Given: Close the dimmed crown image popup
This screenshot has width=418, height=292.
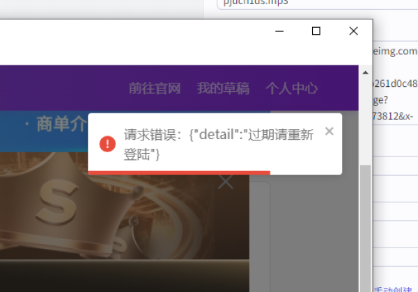Looking at the screenshot, I should click(226, 182).
